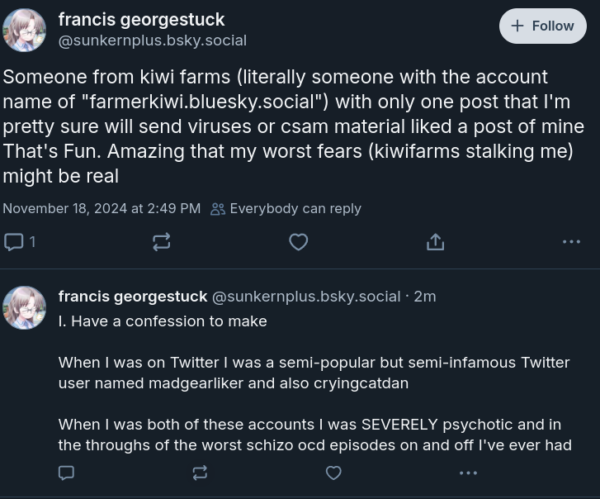The height and width of the screenshot is (499, 600).
Task: Open the reply author's avatar
Action: pyautogui.click(x=25, y=307)
